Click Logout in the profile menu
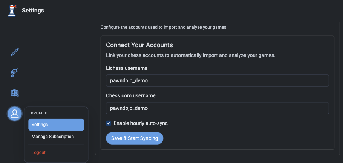 tap(38, 152)
